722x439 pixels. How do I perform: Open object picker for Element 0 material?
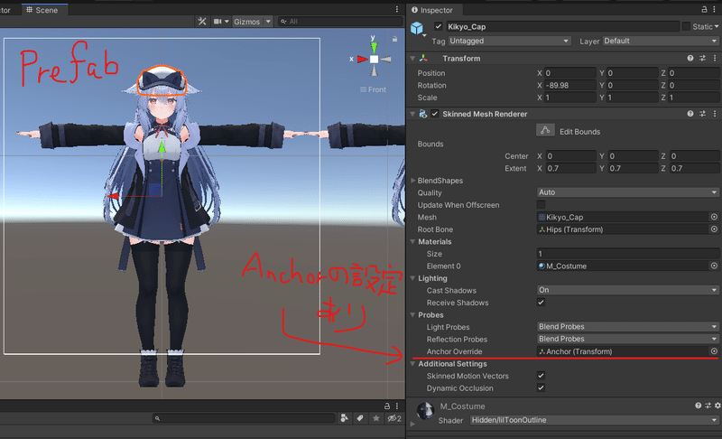pyautogui.click(x=714, y=266)
